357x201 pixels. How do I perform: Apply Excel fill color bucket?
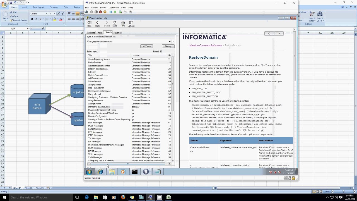pyautogui.click(x=55, y=19)
